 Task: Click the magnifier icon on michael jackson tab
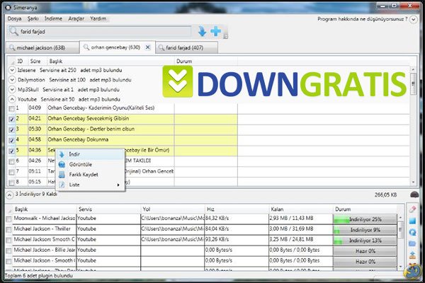[12, 47]
